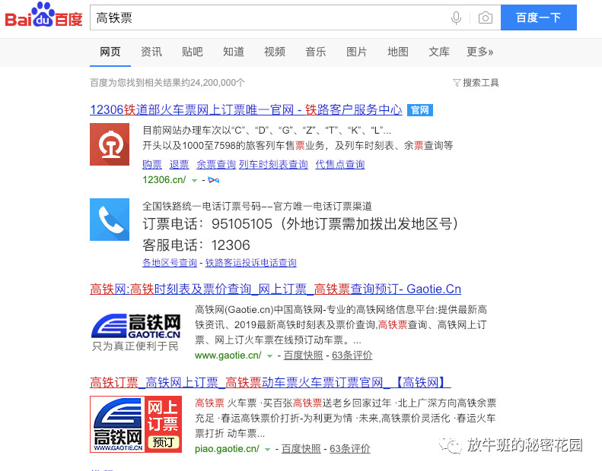Open the 视频 tab
The height and width of the screenshot is (471, 602).
(275, 52)
